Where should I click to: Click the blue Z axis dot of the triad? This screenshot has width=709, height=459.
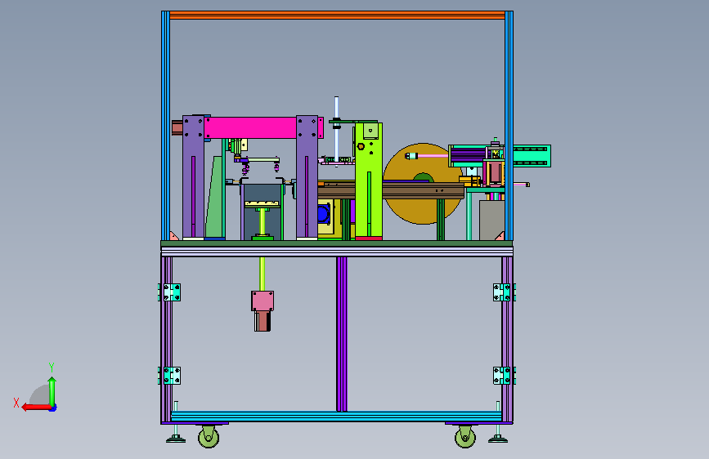coord(53,408)
